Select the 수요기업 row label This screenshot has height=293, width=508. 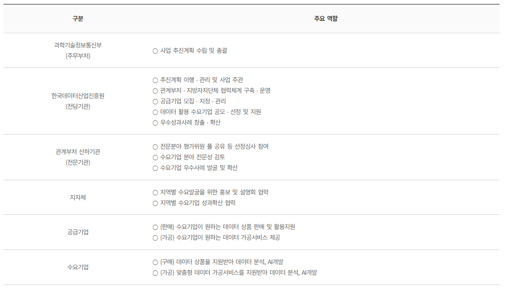tap(78, 267)
